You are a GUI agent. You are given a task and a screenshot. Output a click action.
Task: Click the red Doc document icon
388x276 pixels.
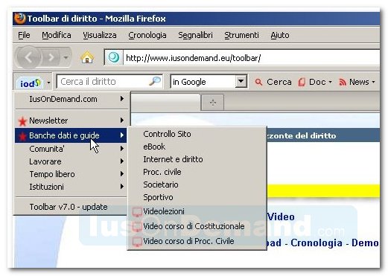click(x=302, y=82)
